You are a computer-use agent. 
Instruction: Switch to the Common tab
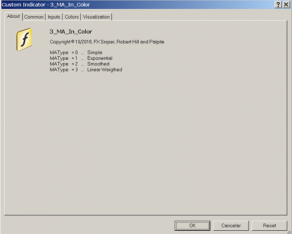pyautogui.click(x=34, y=17)
